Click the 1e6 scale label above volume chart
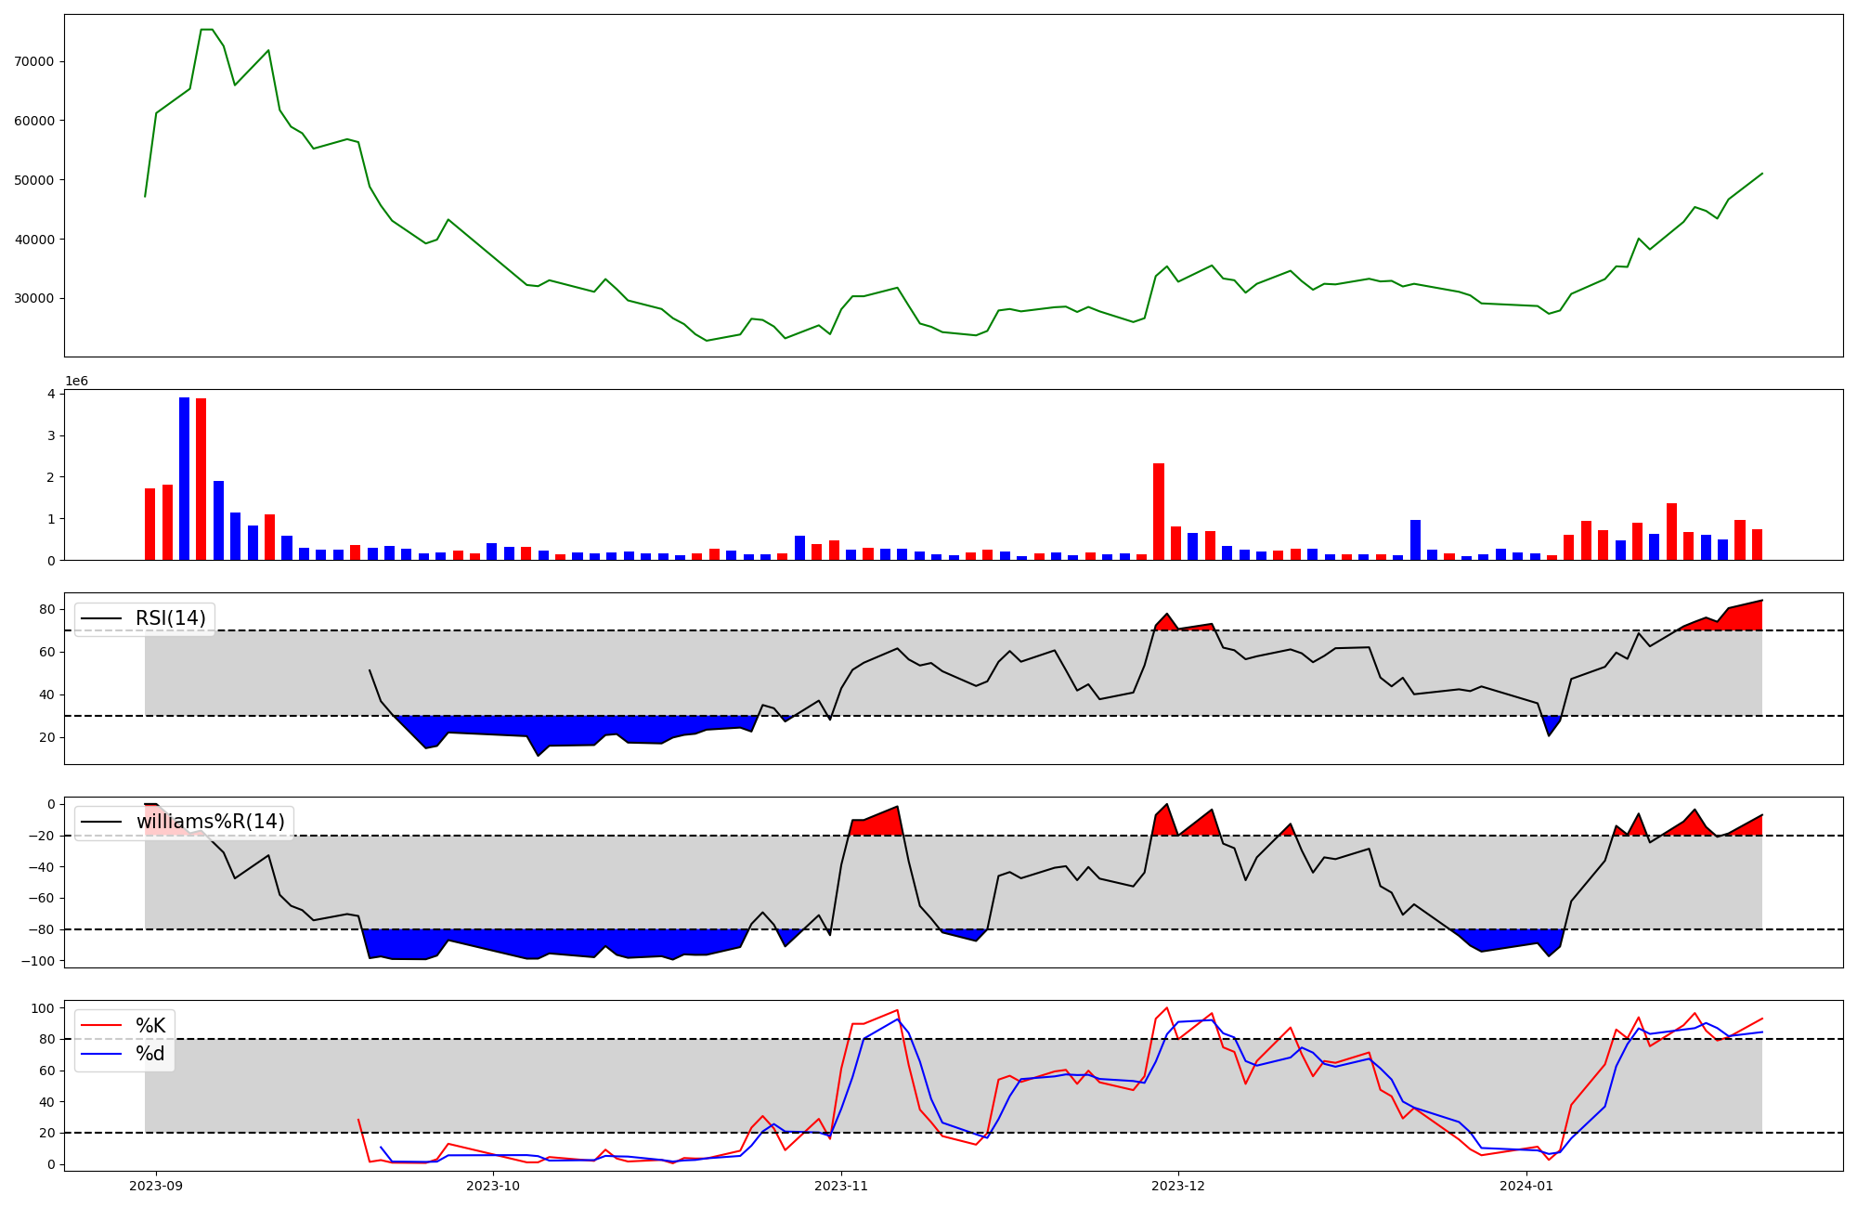1857x1207 pixels. [76, 382]
